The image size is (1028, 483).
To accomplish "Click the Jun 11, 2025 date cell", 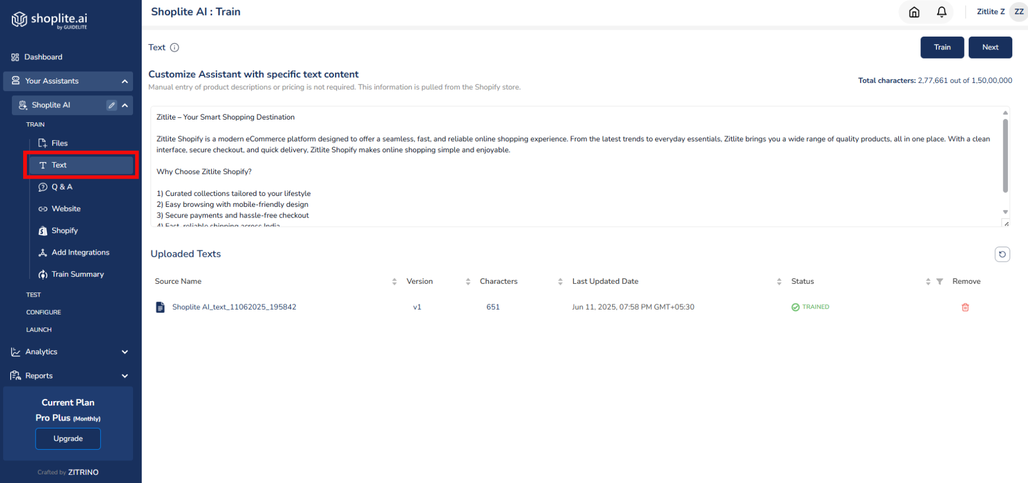I will click(x=633, y=307).
